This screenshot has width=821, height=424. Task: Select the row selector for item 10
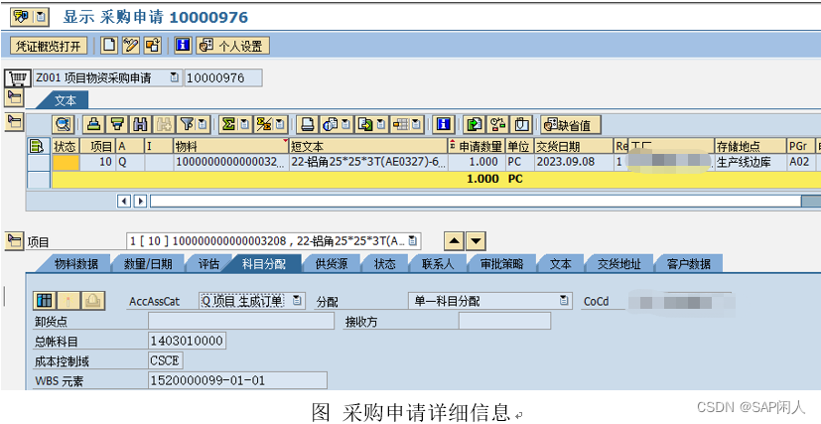(40, 162)
